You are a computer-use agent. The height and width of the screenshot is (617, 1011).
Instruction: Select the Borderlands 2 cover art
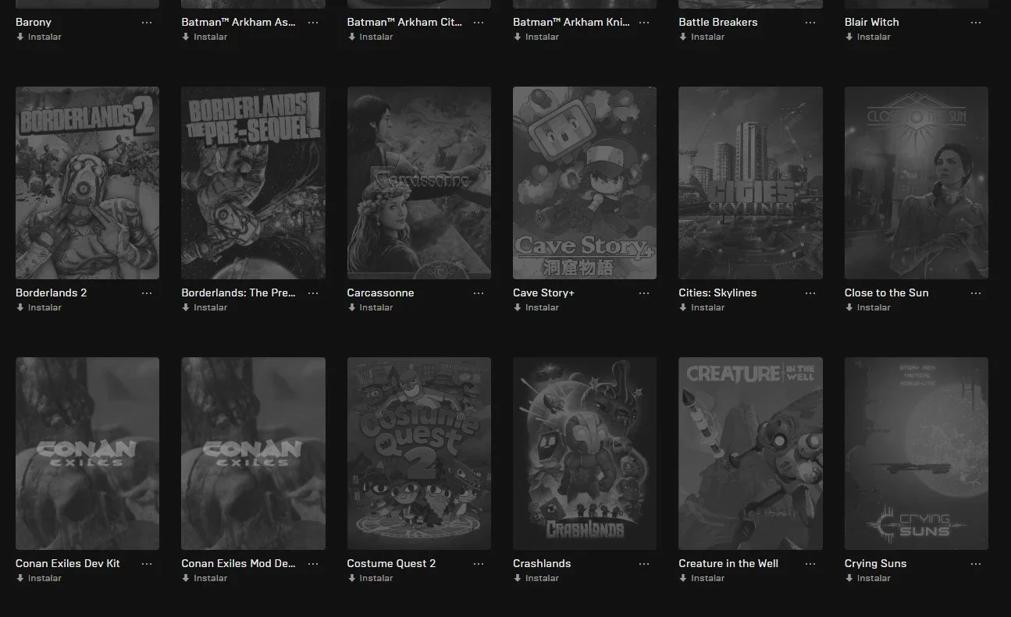[x=87, y=183]
